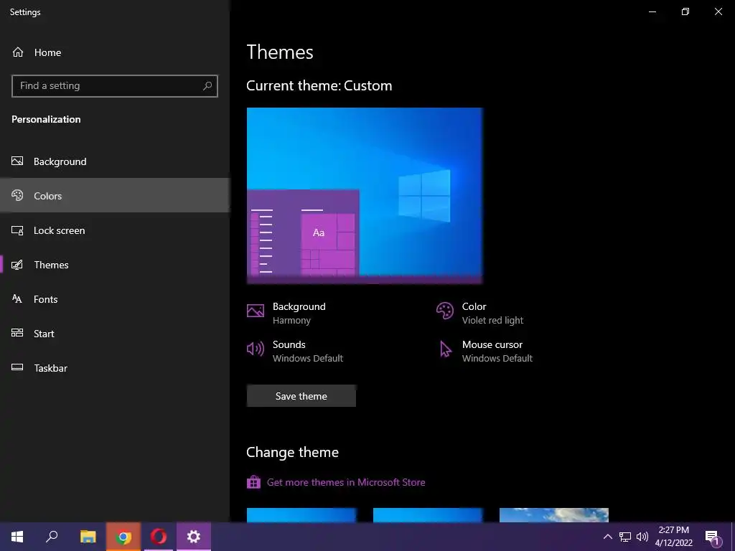Click the current theme preview image
Image resolution: width=735 pixels, height=551 pixels.
[365, 195]
